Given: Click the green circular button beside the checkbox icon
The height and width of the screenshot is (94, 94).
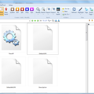Looking at the screenshot, I should coord(38,21).
